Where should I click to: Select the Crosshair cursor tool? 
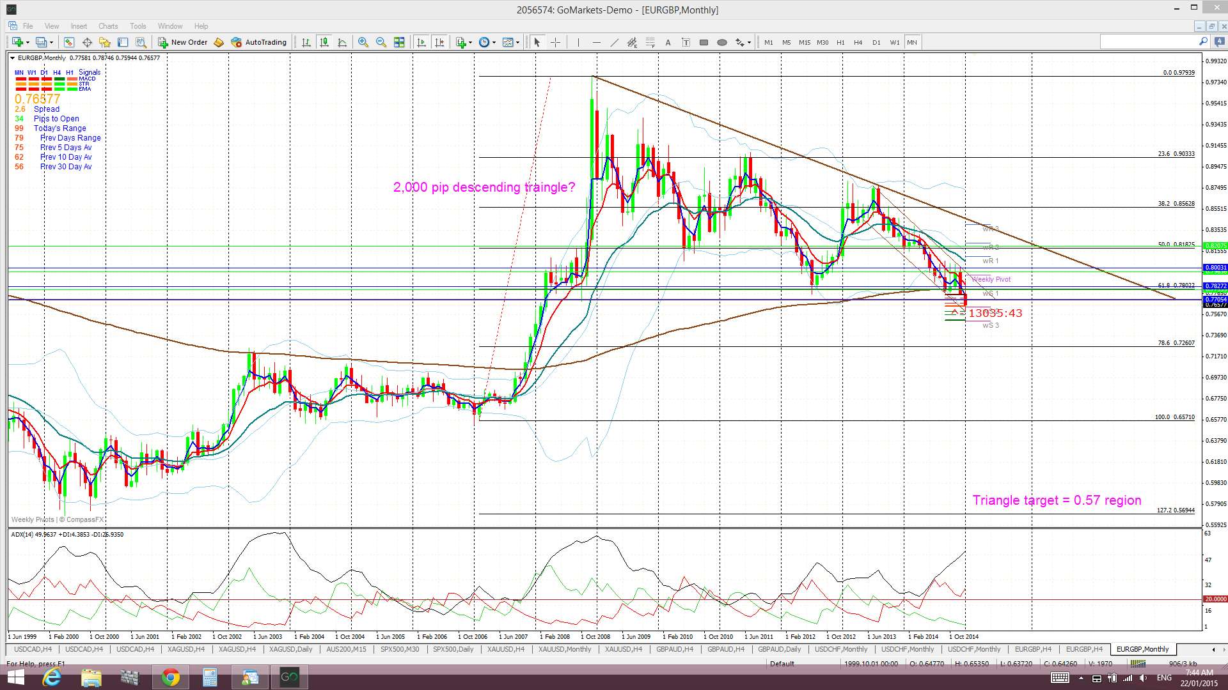tap(555, 42)
